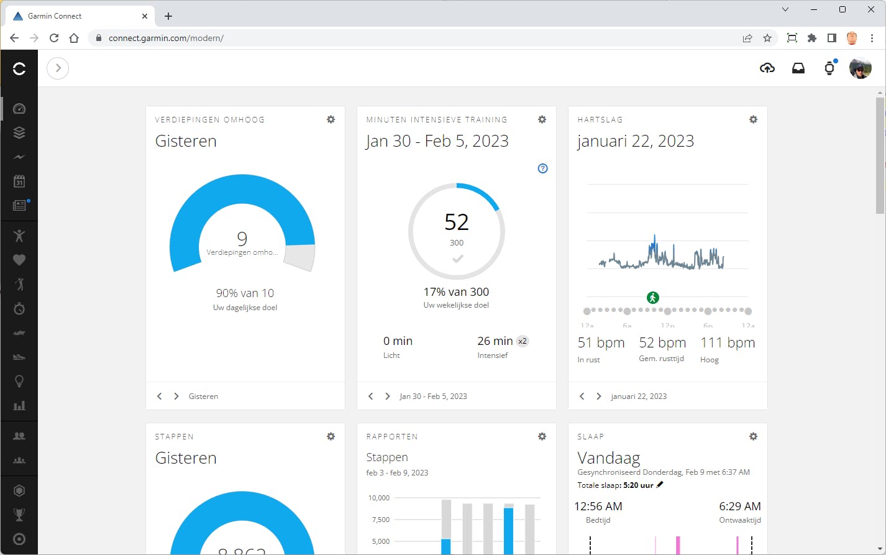886x555 pixels.
Task: Open settings gear on Slaap widget
Action: coord(753,436)
